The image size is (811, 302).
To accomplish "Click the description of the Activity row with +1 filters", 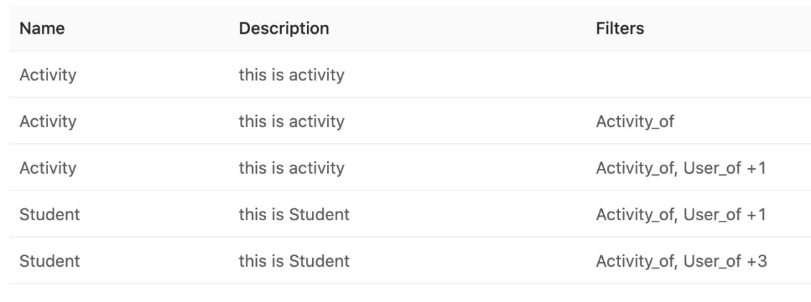I will tap(291, 168).
